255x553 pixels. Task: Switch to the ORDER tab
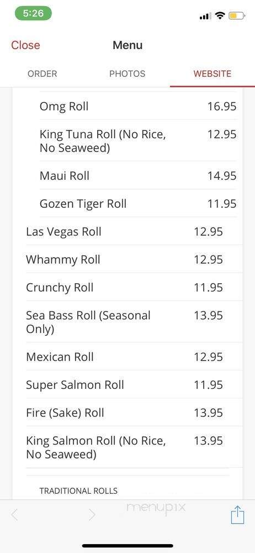point(42,74)
